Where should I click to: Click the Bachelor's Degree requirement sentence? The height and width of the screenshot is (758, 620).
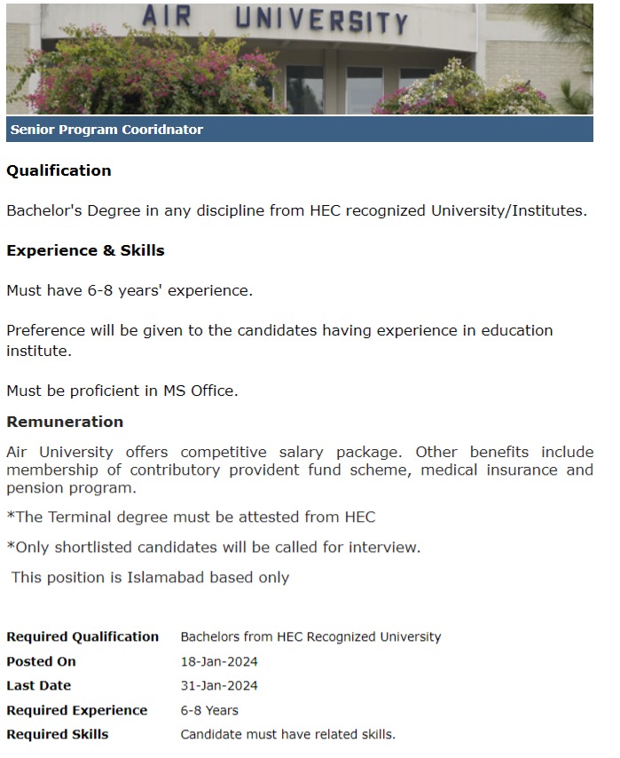tap(296, 211)
